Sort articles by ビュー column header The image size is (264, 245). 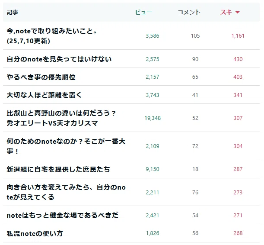tap(143, 12)
